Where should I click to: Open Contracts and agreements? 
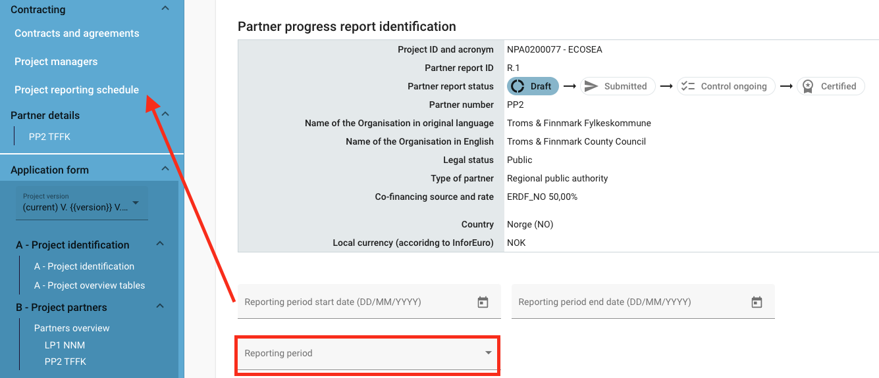pyautogui.click(x=77, y=34)
